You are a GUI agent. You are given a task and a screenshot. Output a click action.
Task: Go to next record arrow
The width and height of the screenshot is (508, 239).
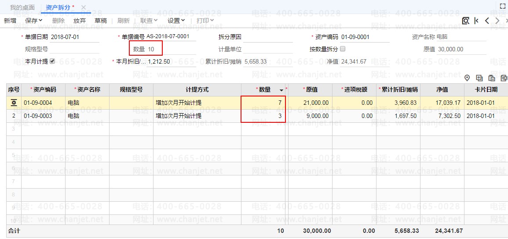(497, 21)
